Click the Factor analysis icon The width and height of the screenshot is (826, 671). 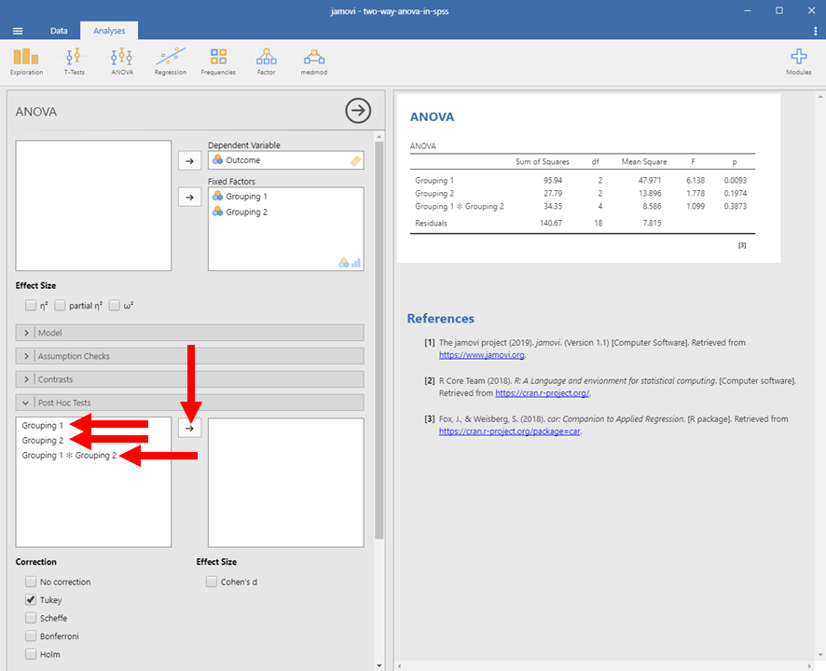[x=266, y=61]
